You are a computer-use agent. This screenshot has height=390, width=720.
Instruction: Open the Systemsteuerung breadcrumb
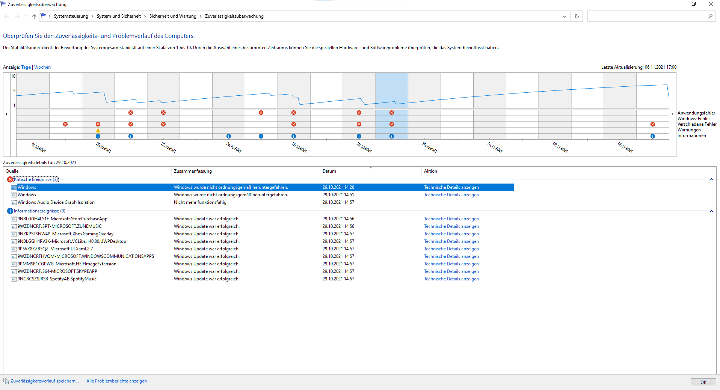(x=71, y=16)
